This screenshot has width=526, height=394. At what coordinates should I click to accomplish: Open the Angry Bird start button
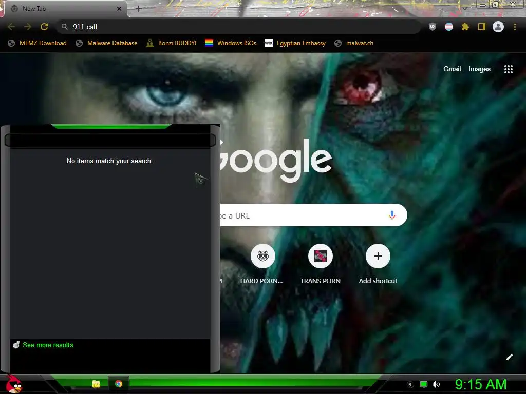(x=14, y=384)
